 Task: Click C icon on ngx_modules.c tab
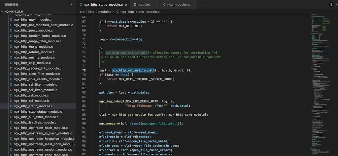point(164,5)
